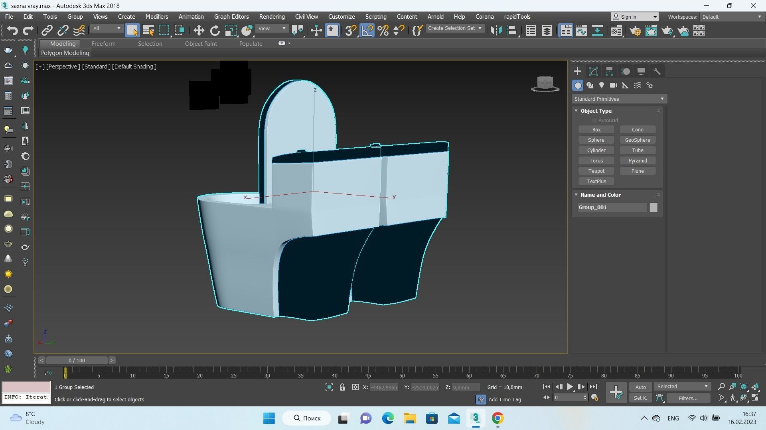Viewport: 766px width, 430px height.
Task: Open the Motion panel
Action: (x=625, y=72)
